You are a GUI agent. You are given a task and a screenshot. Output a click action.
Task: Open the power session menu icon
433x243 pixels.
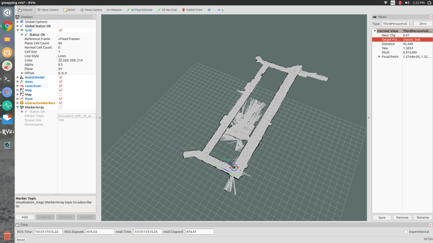[430, 3]
